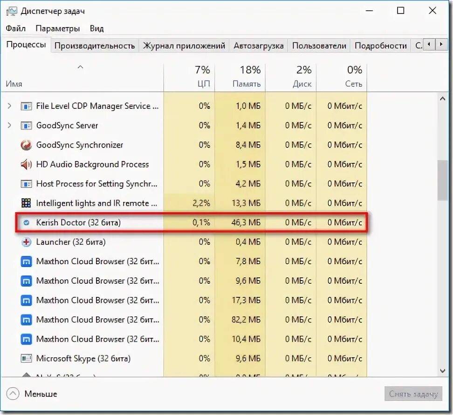
Task: Click the Снять задачу button
Action: (x=413, y=394)
